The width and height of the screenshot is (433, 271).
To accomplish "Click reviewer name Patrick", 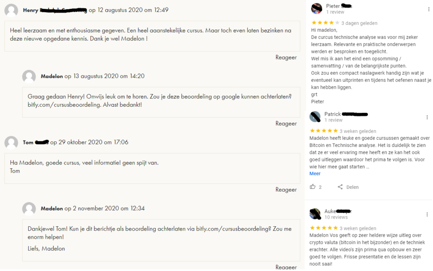I will [333, 114].
